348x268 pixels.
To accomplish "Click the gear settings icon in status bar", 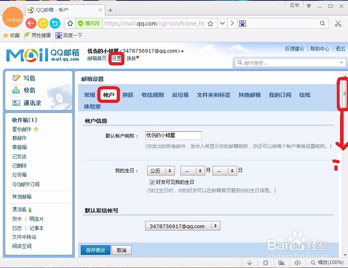I will click(x=265, y=263).
